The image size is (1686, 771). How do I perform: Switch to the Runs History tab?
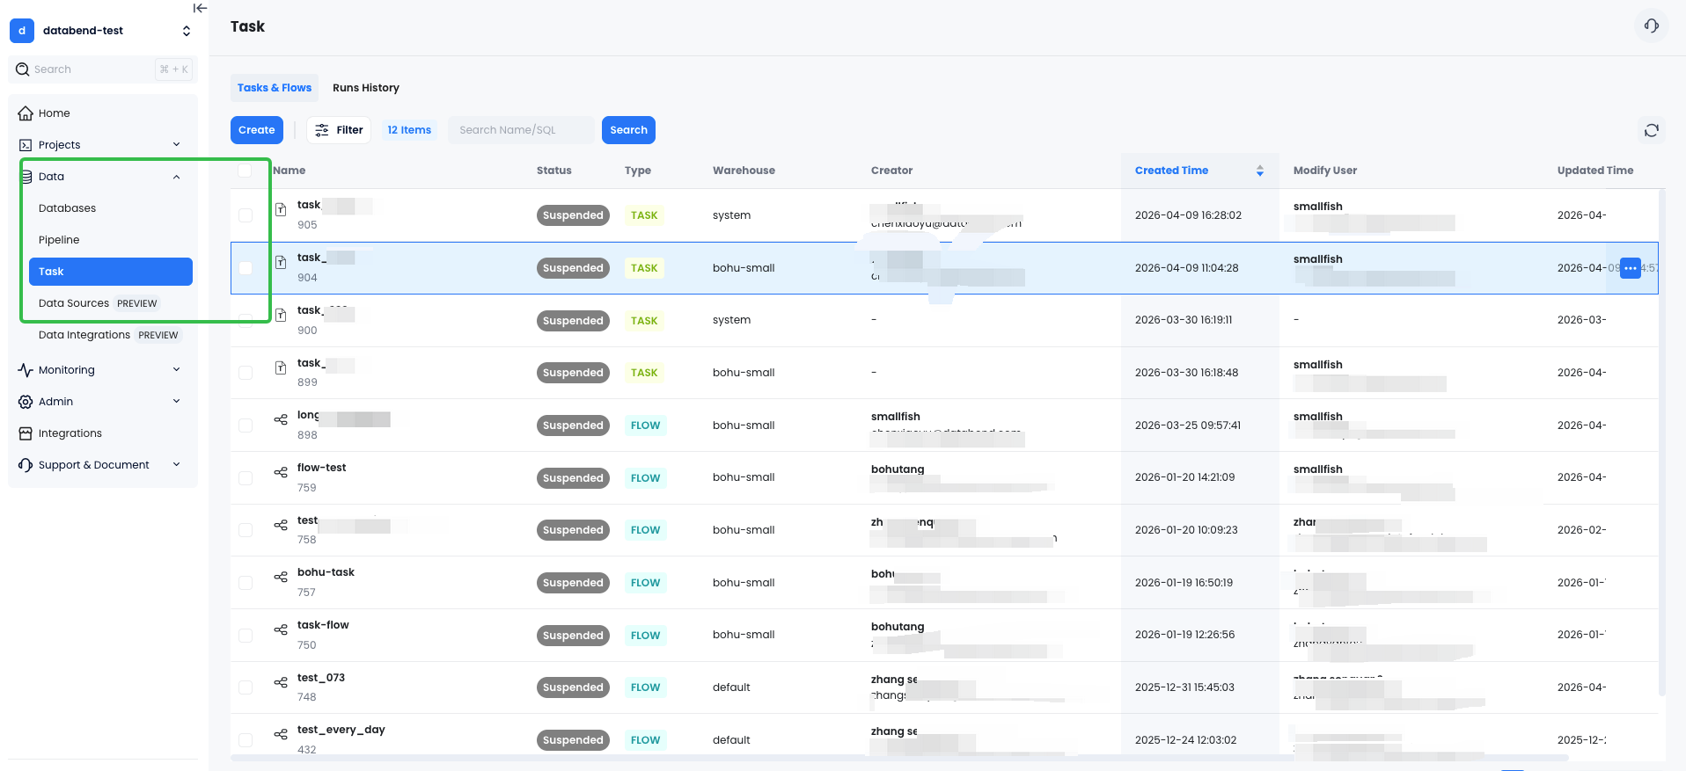(x=365, y=88)
